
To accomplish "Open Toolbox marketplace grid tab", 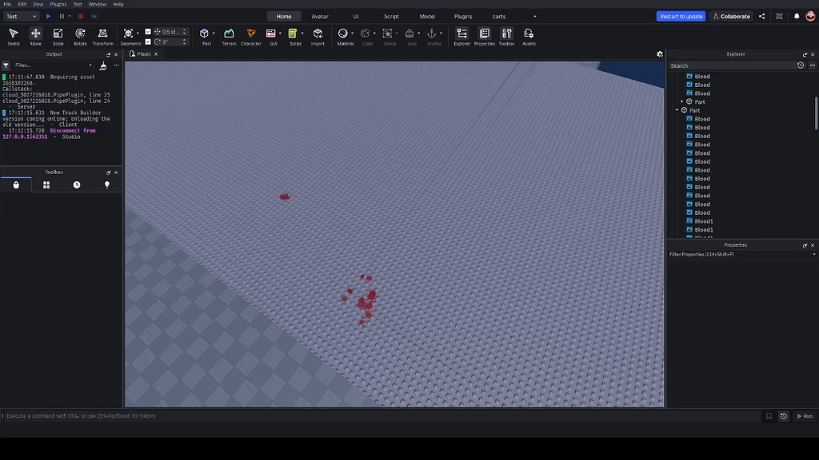I will (x=46, y=184).
